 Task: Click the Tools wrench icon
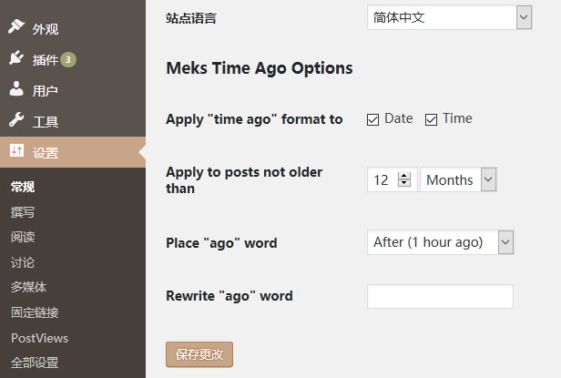tap(16, 120)
